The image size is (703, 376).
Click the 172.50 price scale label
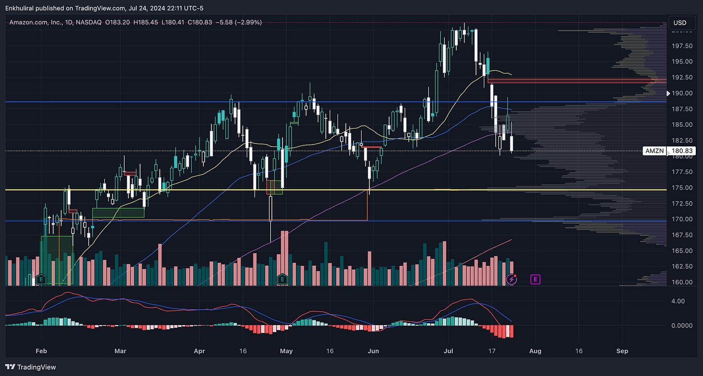682,203
